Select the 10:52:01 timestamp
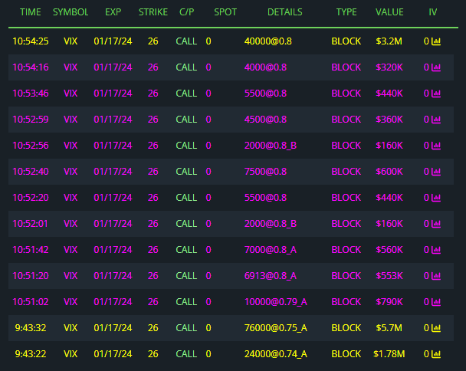Viewport: 466px width, 371px height. click(x=31, y=224)
